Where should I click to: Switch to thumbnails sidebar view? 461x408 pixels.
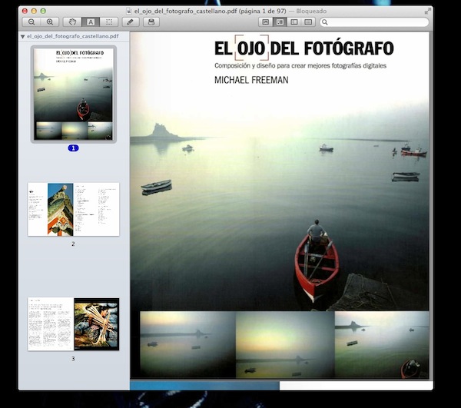tap(280, 22)
